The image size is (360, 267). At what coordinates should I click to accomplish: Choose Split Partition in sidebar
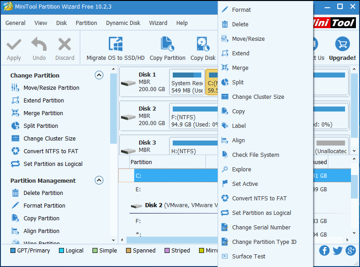click(34, 126)
